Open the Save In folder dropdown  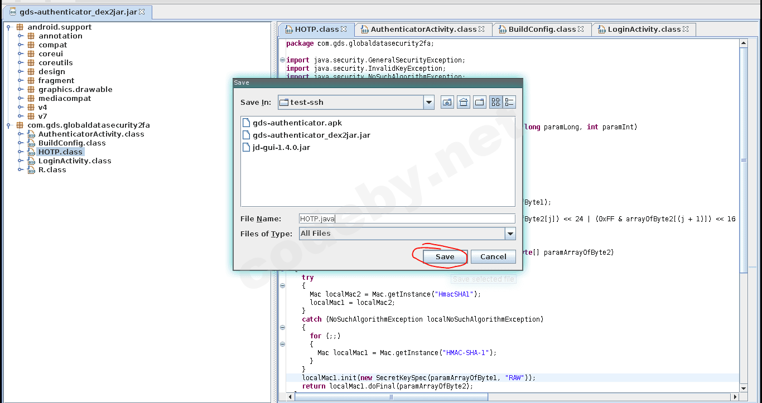(x=428, y=102)
